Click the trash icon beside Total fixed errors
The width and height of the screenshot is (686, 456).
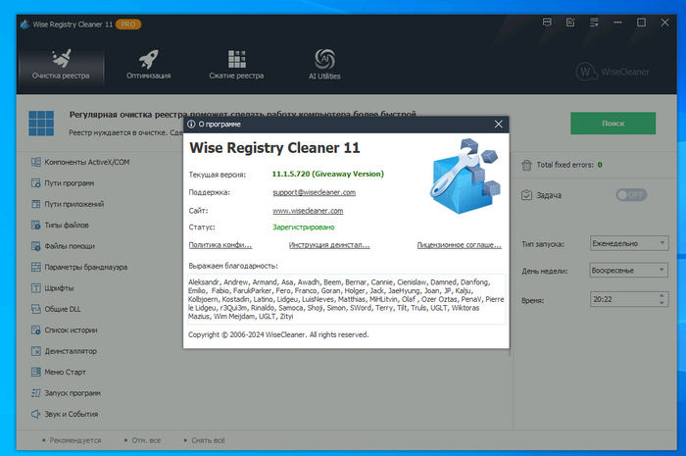[x=526, y=165]
